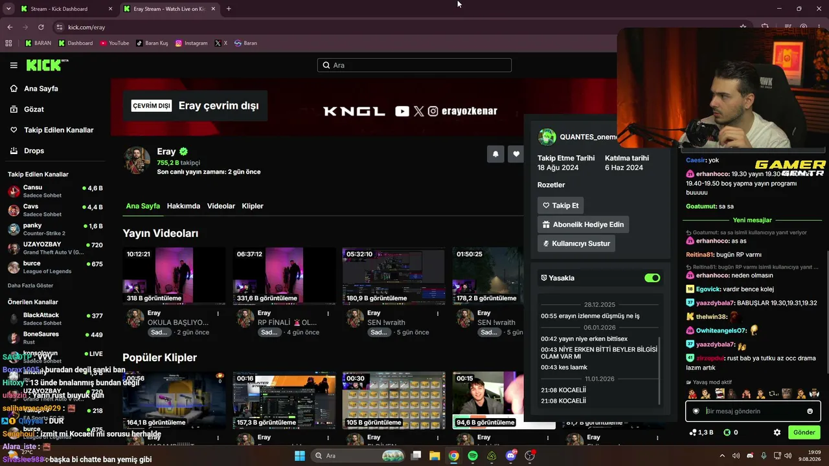Open the 10:12:21 stream video thumbnail
Screen dimensions: 829x466
coord(174,276)
